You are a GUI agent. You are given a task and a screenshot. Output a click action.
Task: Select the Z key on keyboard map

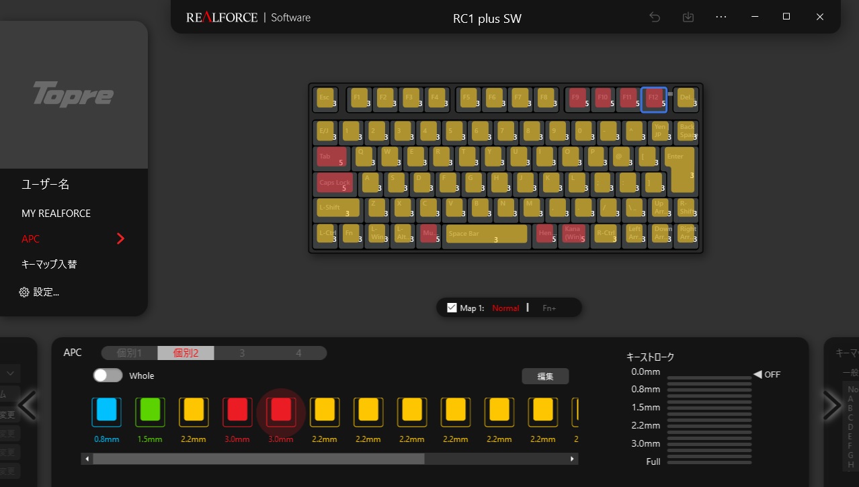pyautogui.click(x=377, y=208)
